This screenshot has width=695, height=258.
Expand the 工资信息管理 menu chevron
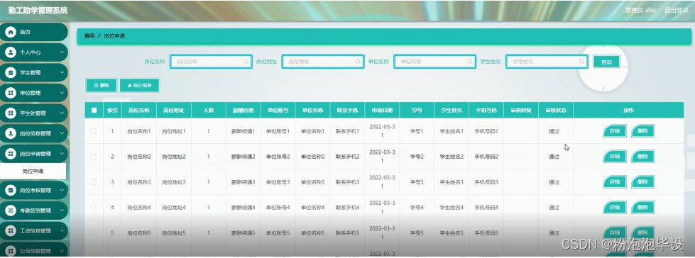click(62, 231)
